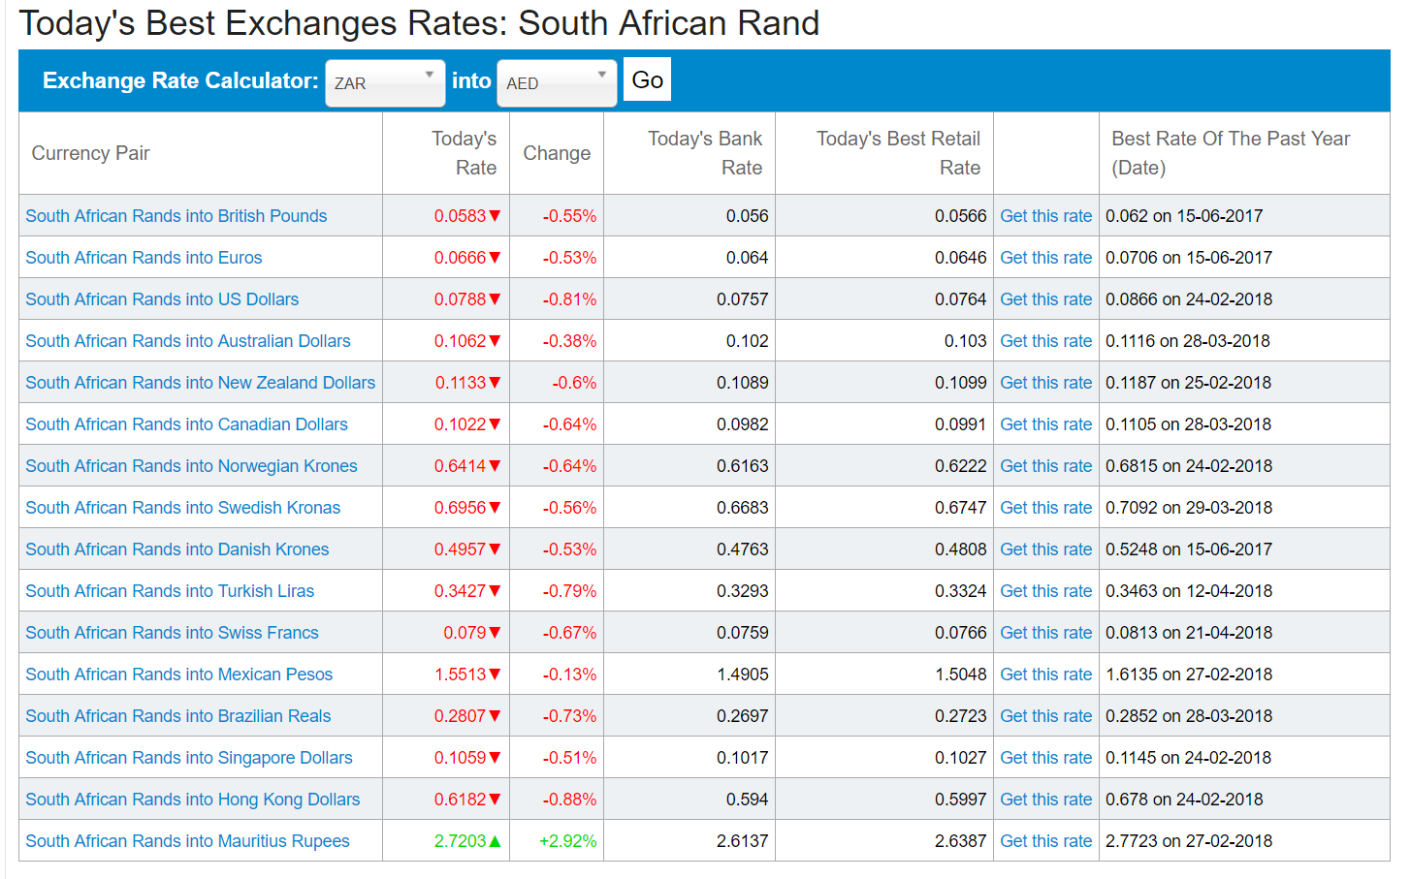Open the AED target currency dropdown
The width and height of the screenshot is (1411, 879).
click(x=556, y=83)
